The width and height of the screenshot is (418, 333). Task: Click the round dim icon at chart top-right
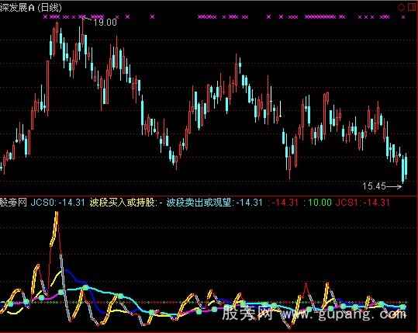pos(402,7)
